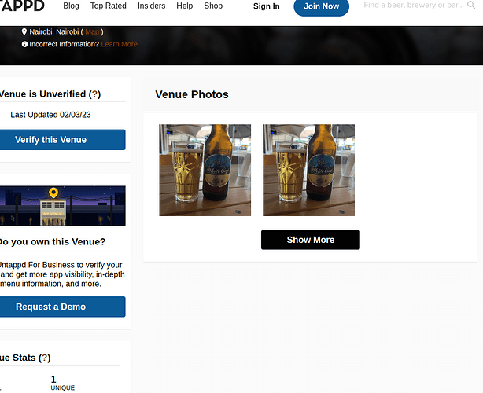Viewport: 483px width, 393px height.
Task: Click the Untappd logo in header
Action: tap(23, 6)
